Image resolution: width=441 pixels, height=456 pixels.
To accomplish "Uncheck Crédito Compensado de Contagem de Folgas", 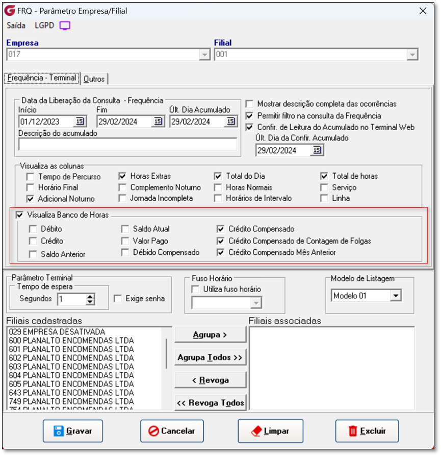I will tap(221, 241).
